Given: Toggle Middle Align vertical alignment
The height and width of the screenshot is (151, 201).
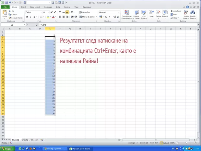Looking at the screenshot, I should [x=64, y=12].
